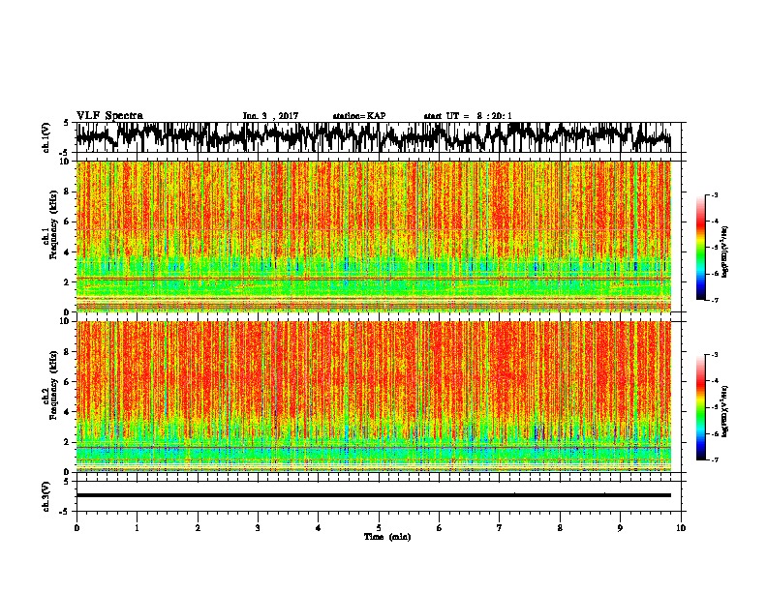
Task: Click the ch.2 frequency axis tick "4"
Action: point(67,412)
